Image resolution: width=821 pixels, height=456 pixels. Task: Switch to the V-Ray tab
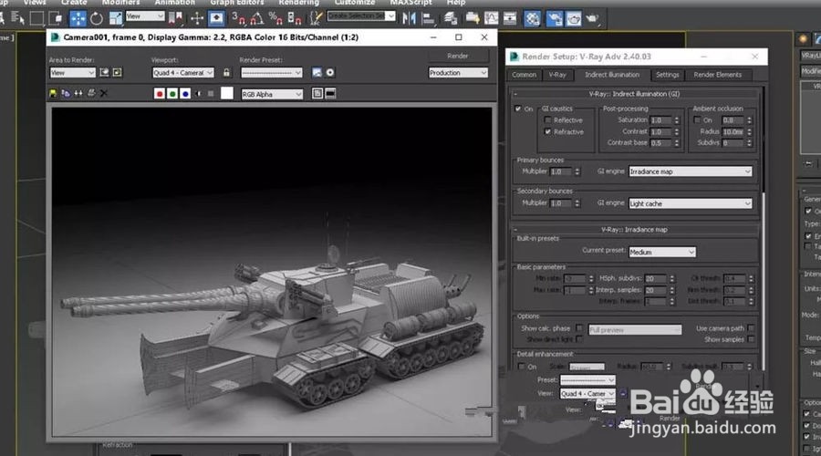click(557, 75)
